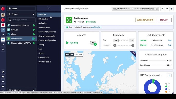Select the P organisation in sidebar
Screen dimensions: 176x99
tap(3, 45)
